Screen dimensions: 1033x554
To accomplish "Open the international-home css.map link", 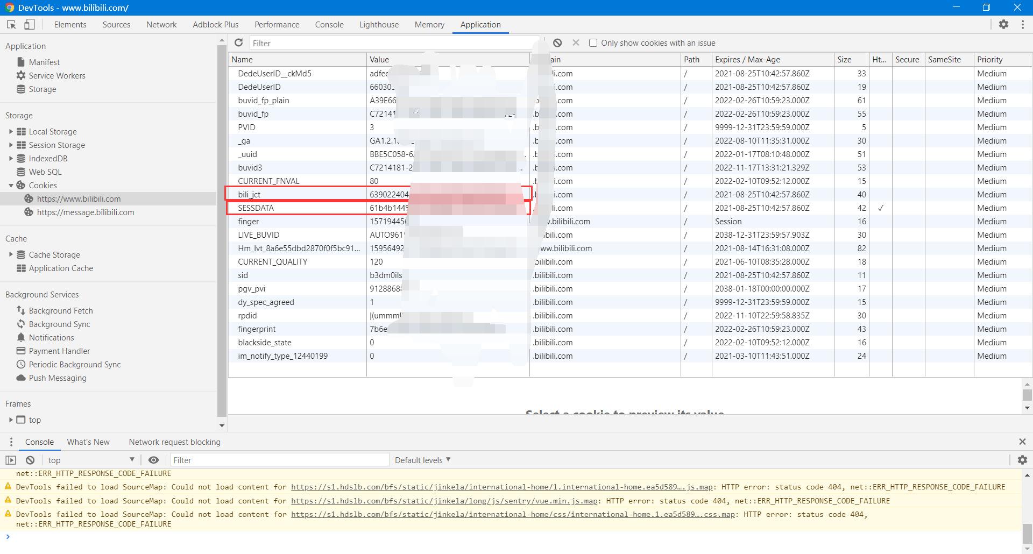I will point(513,514).
